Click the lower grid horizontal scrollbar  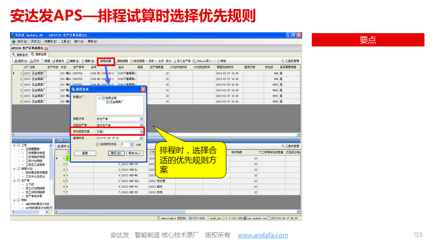click(x=177, y=211)
